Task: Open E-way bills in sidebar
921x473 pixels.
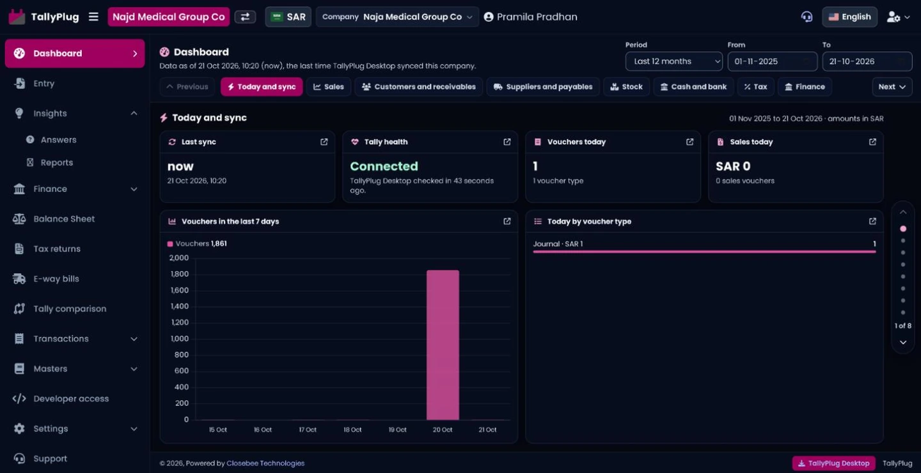Action: (x=75, y=279)
